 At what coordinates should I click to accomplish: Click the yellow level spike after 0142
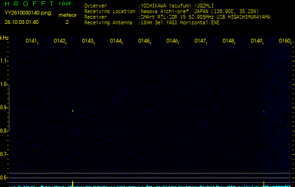click(x=73, y=183)
